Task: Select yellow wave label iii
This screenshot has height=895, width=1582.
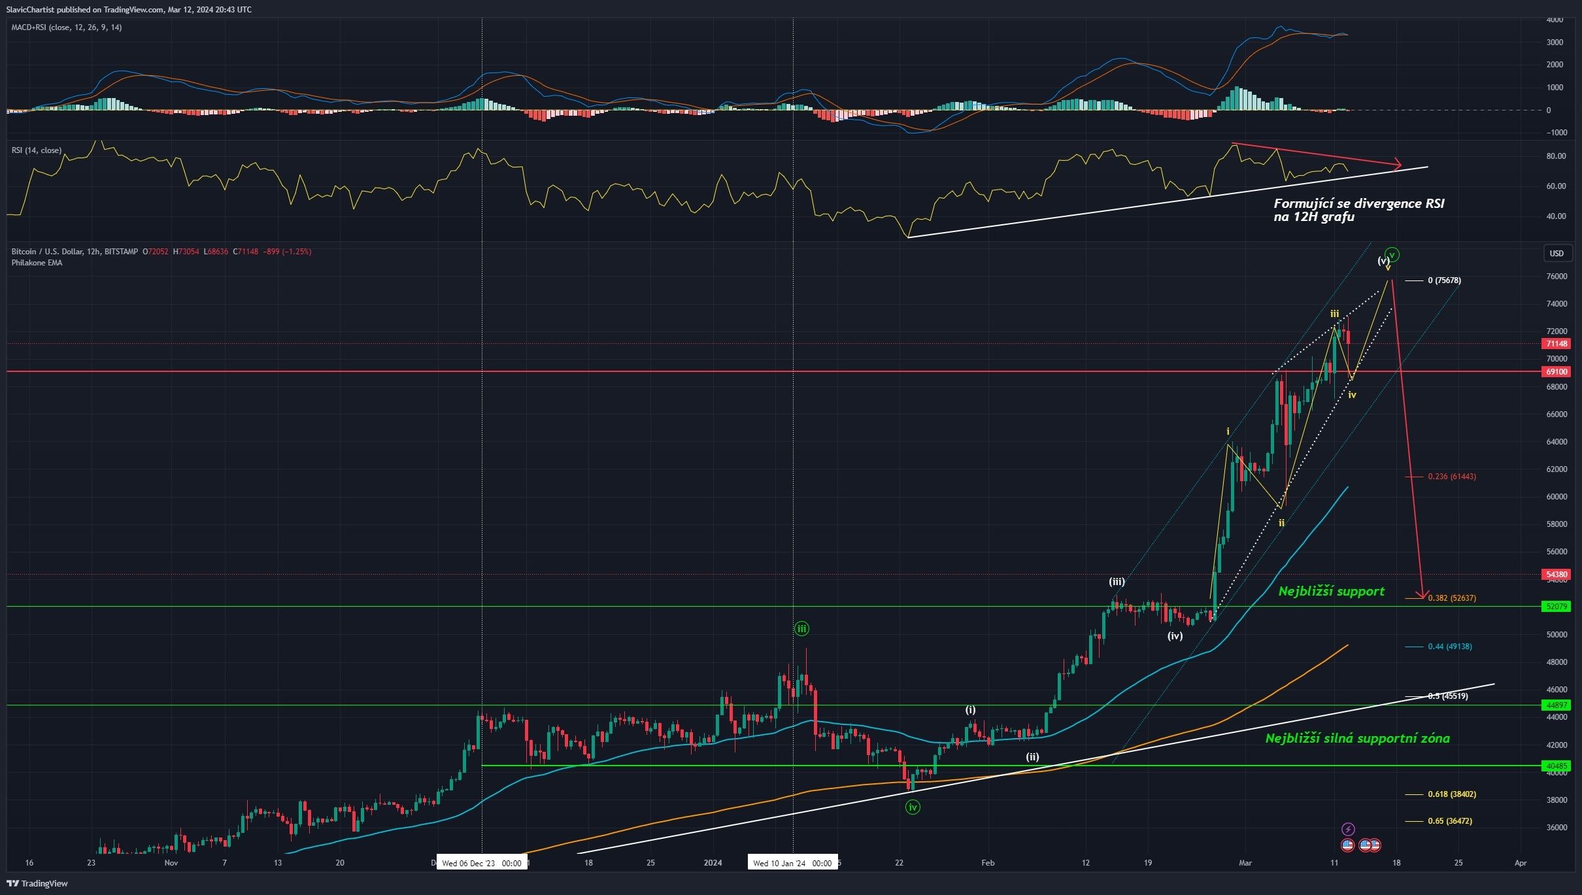Action: [1334, 314]
